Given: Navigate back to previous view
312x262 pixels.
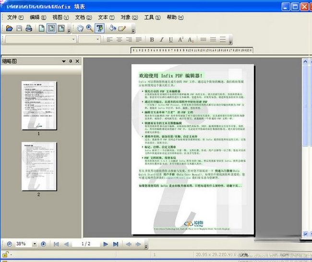Looking at the screenshot, I should [129, 244].
